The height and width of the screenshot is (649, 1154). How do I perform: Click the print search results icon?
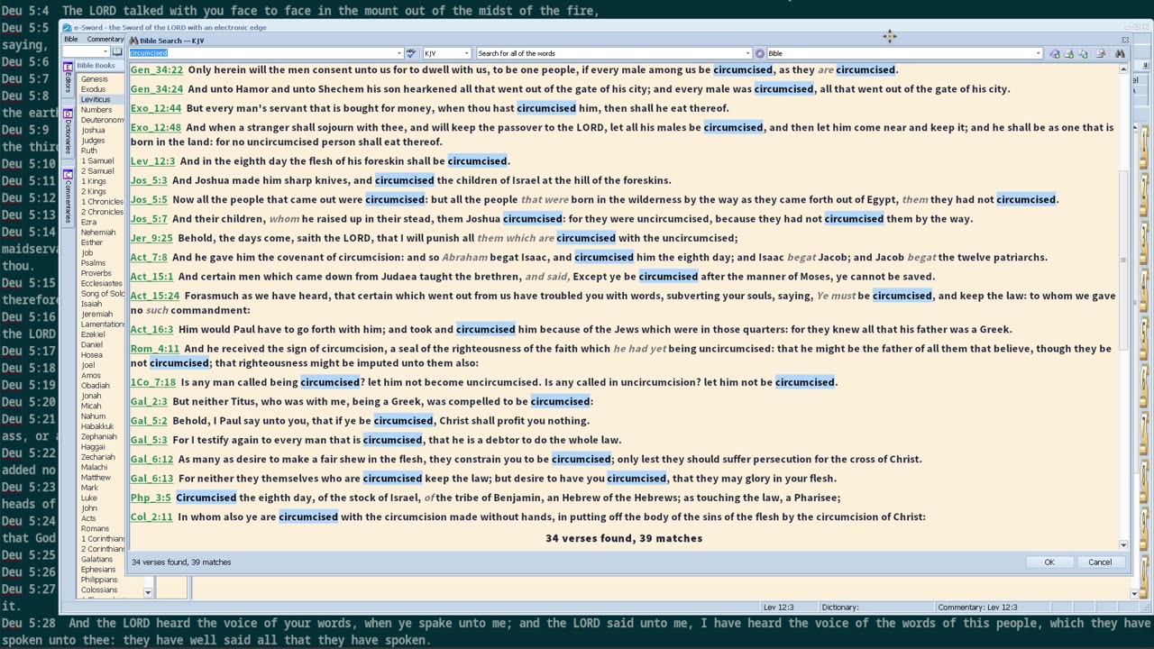[1068, 53]
